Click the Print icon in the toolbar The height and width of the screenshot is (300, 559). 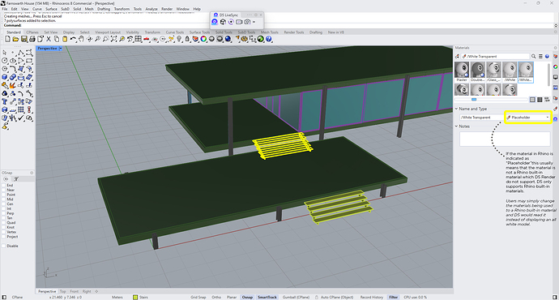[x=32, y=39]
